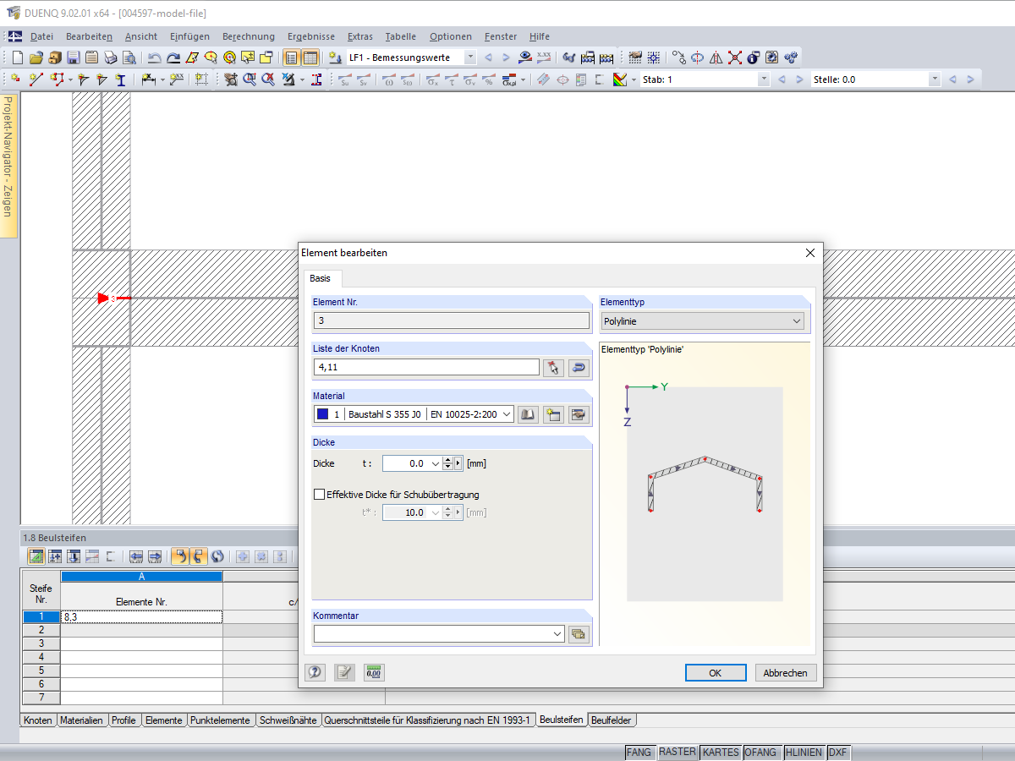Click the create new material icon
Viewport: 1015px width, 761px height.
pyautogui.click(x=553, y=414)
